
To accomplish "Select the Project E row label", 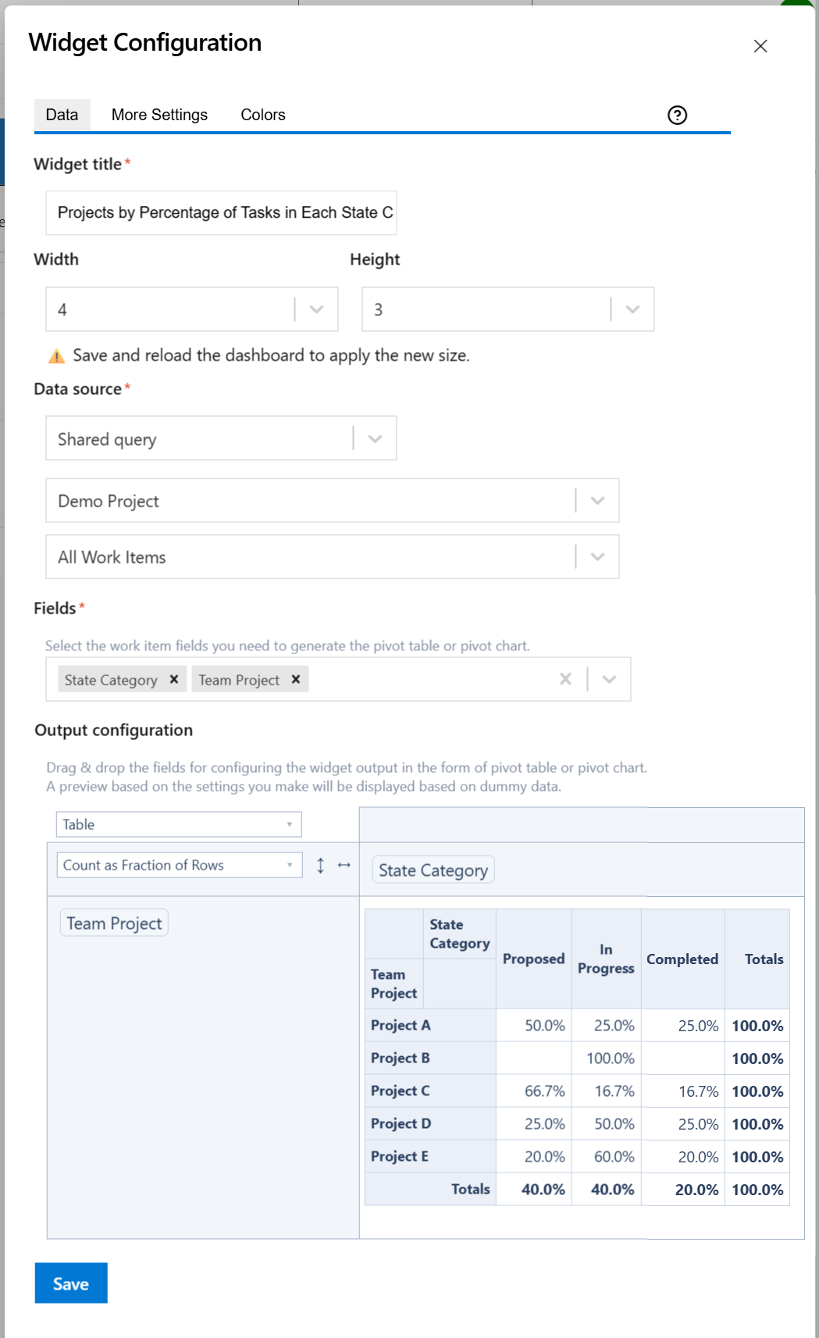I will (430, 1156).
